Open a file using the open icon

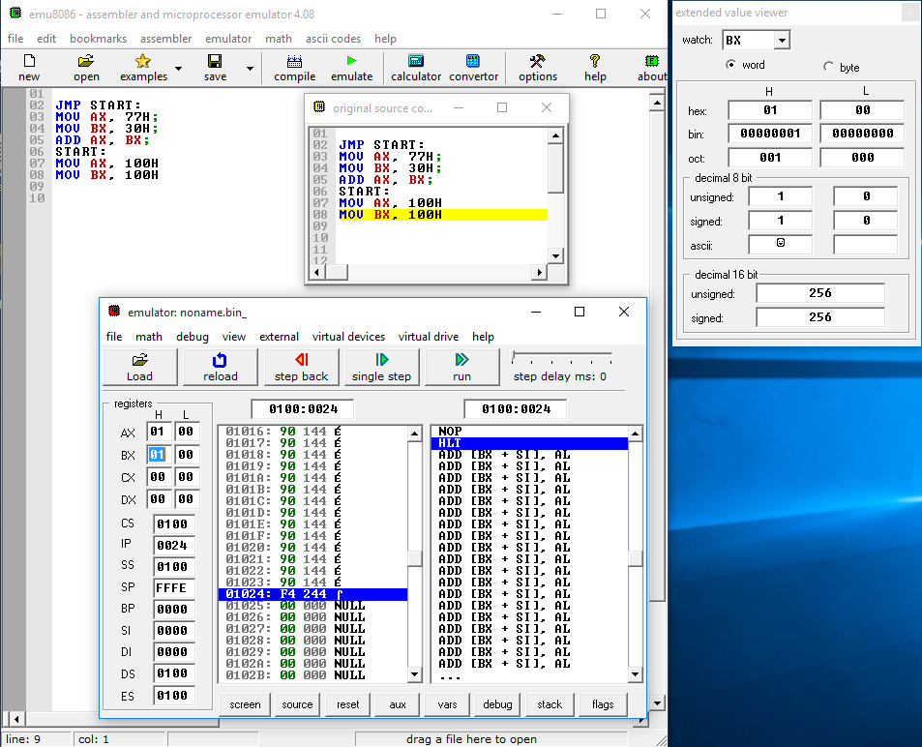[86, 61]
